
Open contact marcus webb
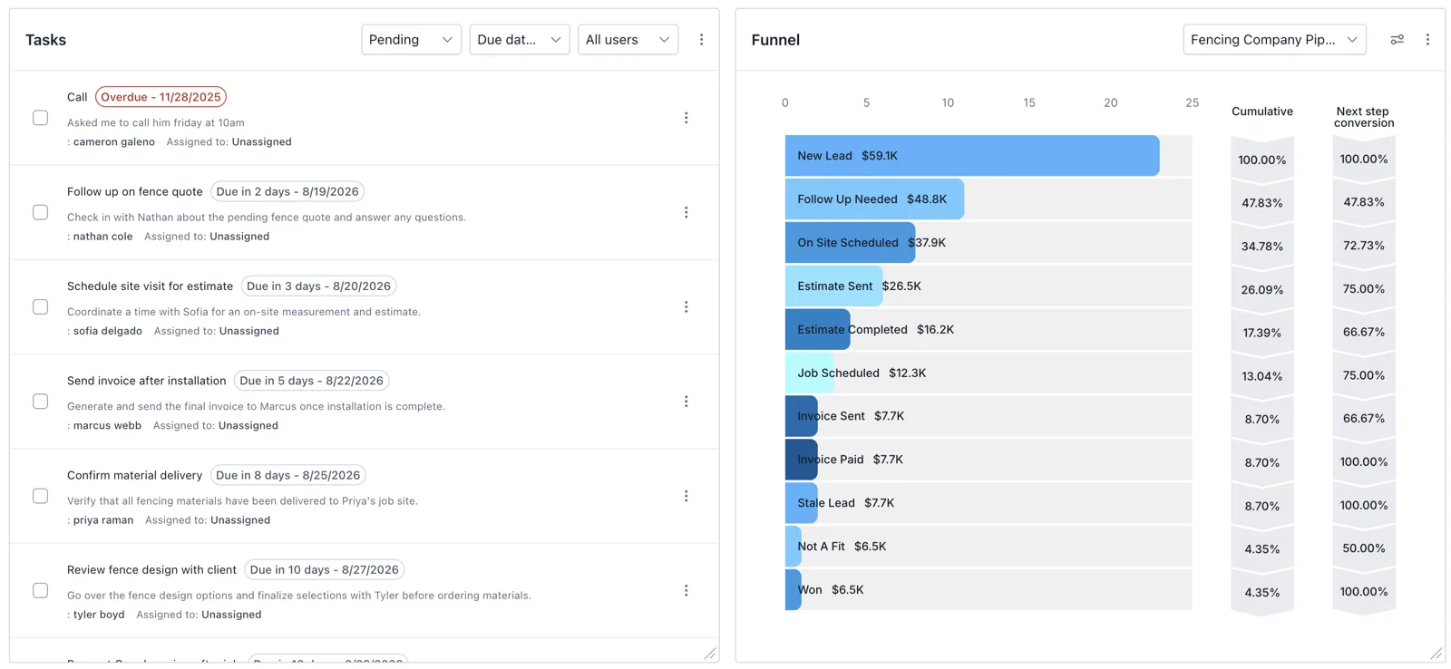coord(107,426)
